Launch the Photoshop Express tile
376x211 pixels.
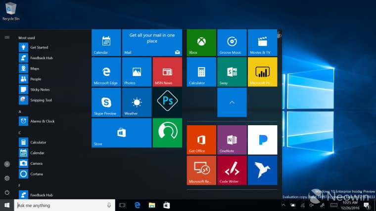pos(167,102)
